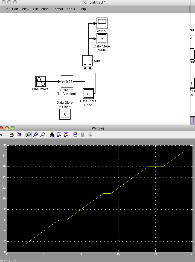The image size is (195, 262).
Task: Click the Data Store Read block
Action: pyautogui.click(x=88, y=94)
